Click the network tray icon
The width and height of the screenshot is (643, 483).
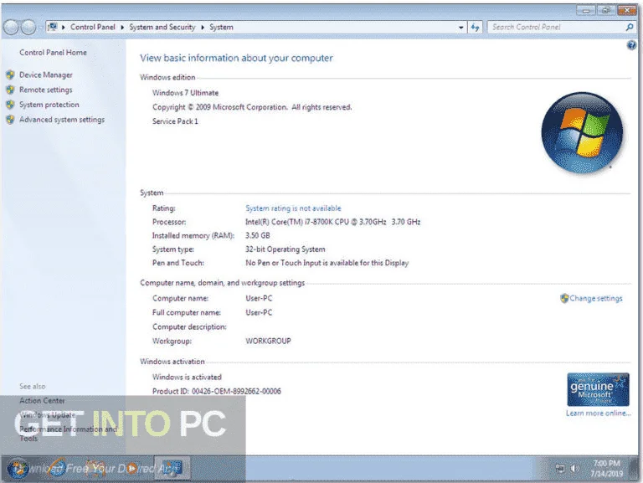coord(560,468)
